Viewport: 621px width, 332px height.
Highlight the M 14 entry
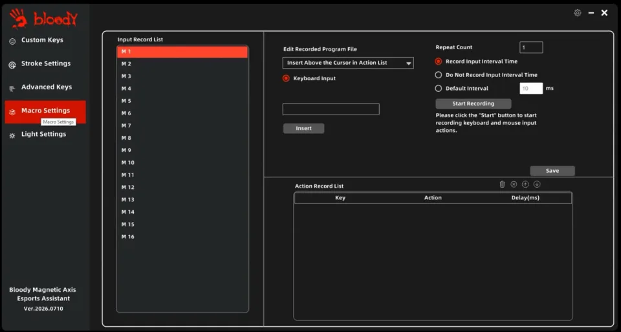pos(182,212)
